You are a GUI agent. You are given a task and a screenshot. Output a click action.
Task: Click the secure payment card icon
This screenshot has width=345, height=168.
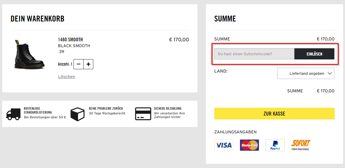click(143, 114)
